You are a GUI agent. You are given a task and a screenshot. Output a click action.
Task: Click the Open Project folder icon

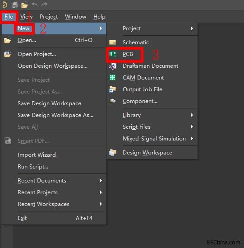pyautogui.click(x=7, y=54)
